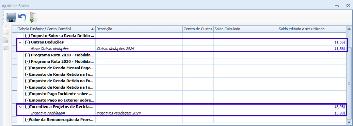
Task: Select (-)Imposto Pago Incidente sobre row
Action: click(x=60, y=94)
